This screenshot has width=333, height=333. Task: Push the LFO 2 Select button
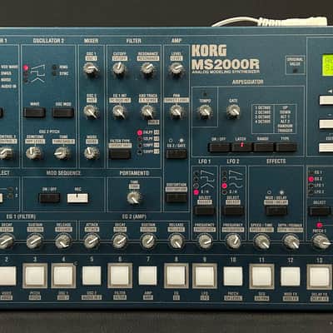233,211
